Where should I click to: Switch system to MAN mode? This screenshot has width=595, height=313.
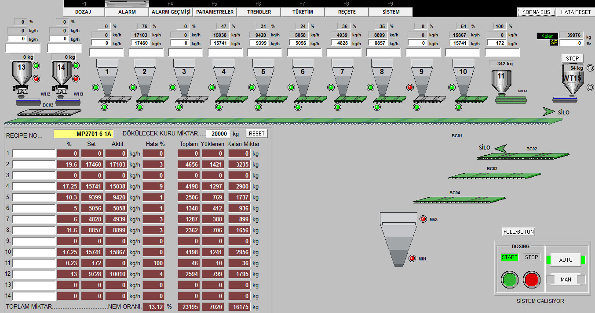566,279
